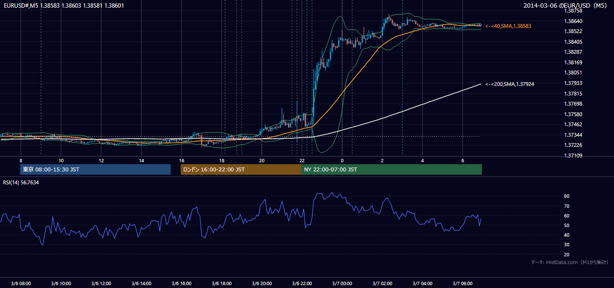The image size is (614, 288).
Task: Click price axis label 1.37698
Action: pyautogui.click(x=573, y=104)
